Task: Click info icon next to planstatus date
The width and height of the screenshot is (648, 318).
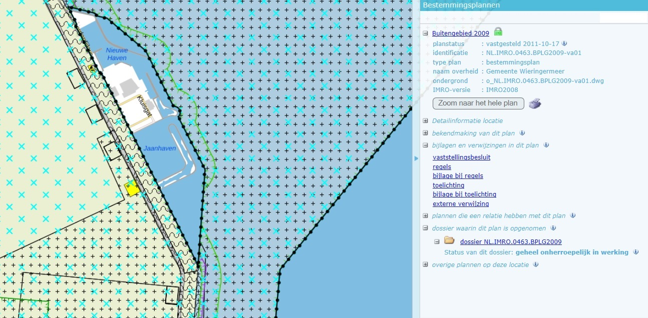Action: pyautogui.click(x=564, y=43)
